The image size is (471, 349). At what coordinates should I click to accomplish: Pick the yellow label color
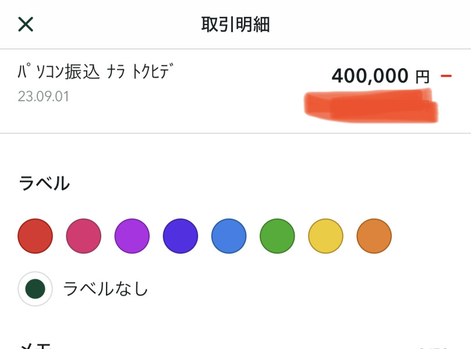coord(325,236)
